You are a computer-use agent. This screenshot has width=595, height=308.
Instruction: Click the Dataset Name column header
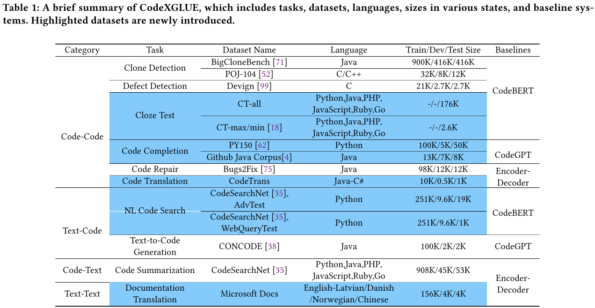(249, 50)
